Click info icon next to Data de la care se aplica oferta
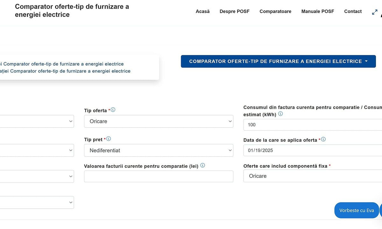Screen dimensions: 382x229 [323, 140]
